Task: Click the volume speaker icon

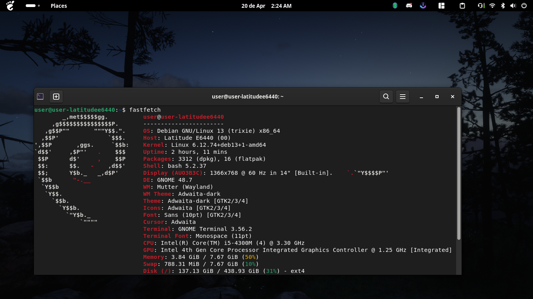Action: coord(513,6)
